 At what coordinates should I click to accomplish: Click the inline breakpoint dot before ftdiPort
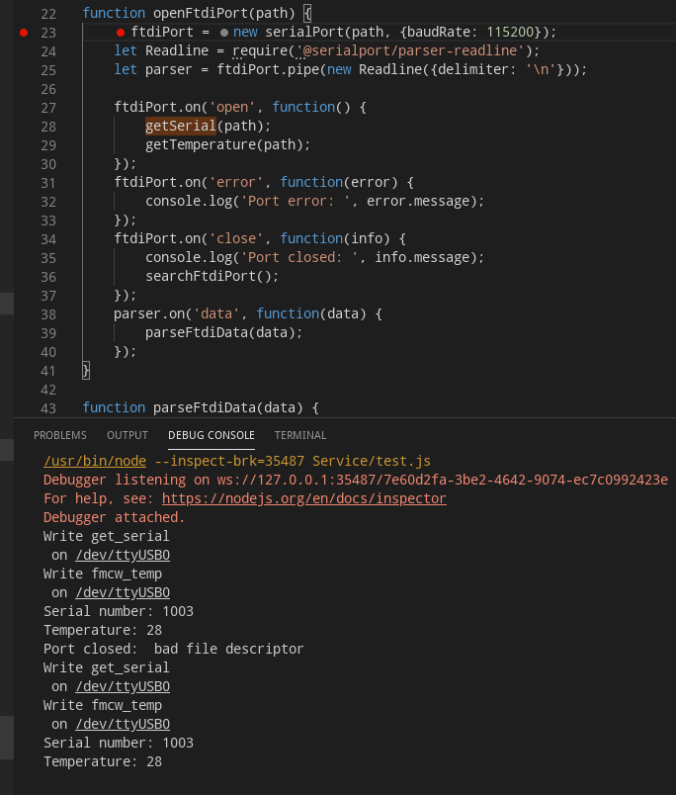click(119, 32)
